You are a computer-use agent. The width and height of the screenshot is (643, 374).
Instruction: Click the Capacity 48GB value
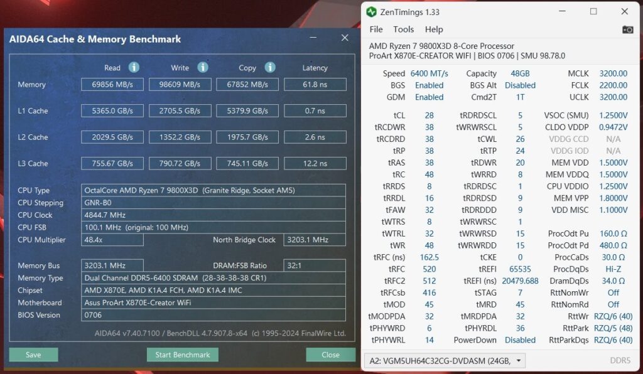point(520,74)
